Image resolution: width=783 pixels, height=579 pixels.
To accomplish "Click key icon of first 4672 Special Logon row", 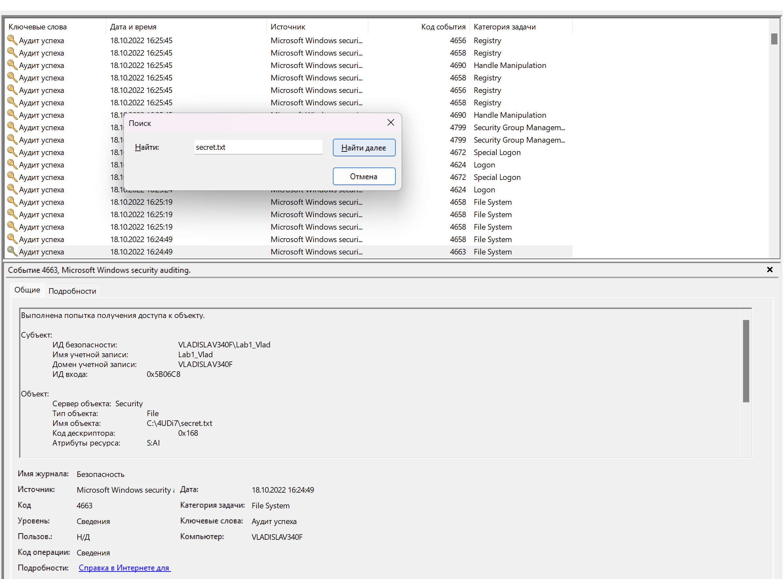I will [12, 152].
